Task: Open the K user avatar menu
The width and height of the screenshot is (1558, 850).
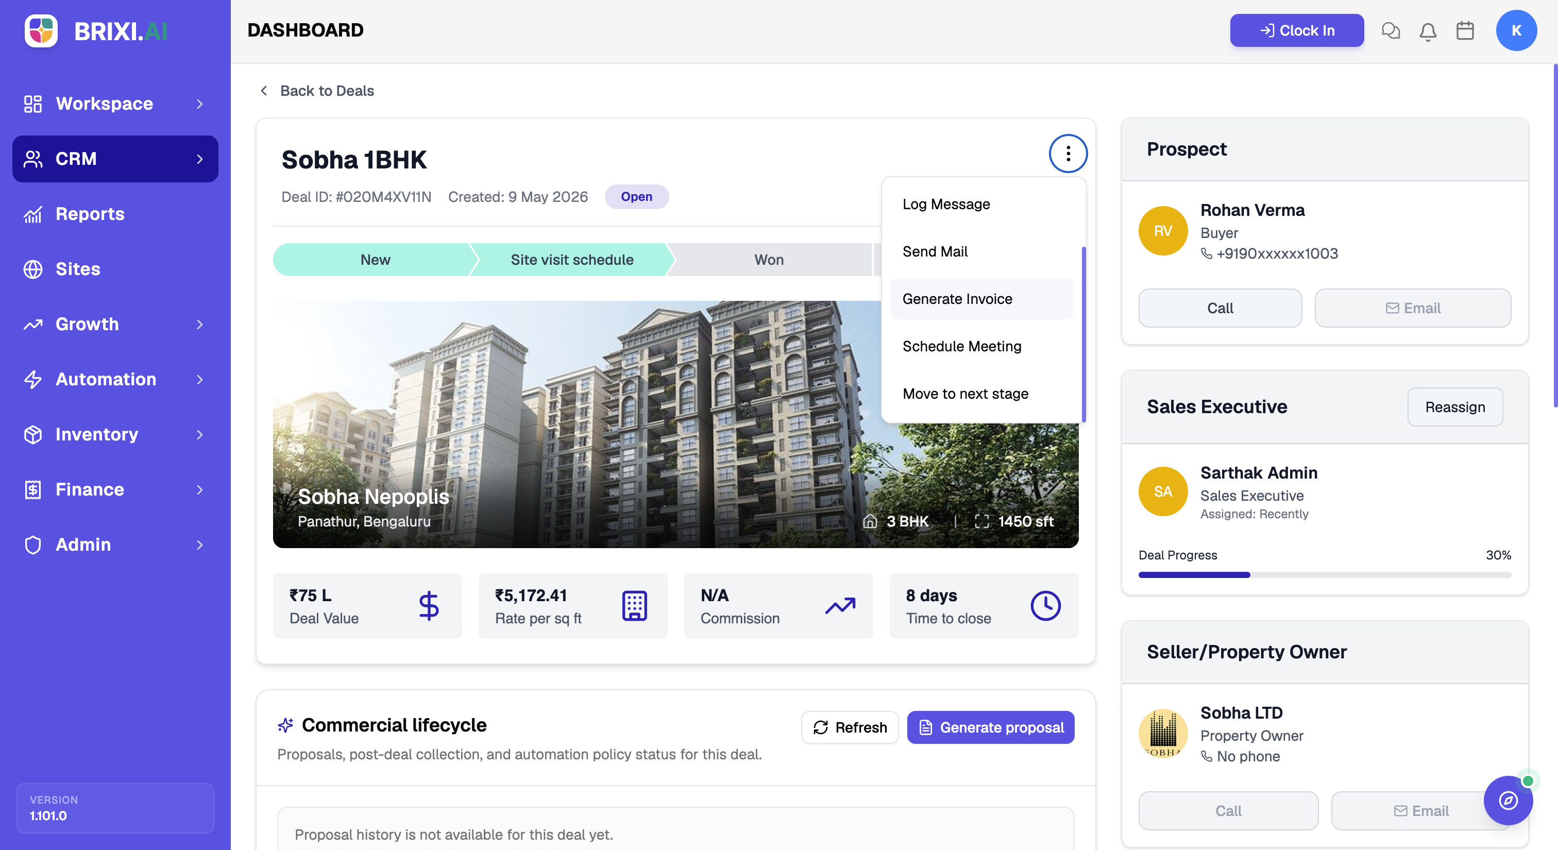Action: (x=1516, y=30)
